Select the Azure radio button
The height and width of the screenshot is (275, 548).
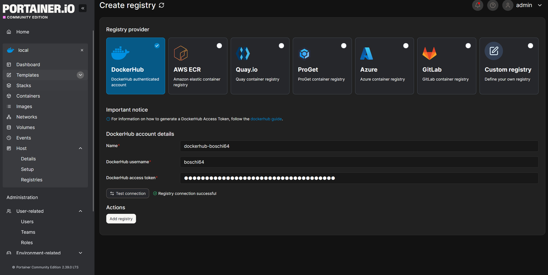click(406, 46)
